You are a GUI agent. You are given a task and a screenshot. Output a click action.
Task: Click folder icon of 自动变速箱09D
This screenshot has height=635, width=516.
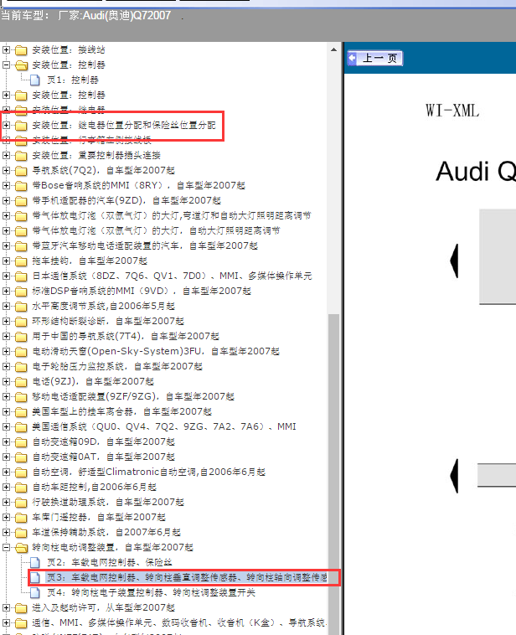coord(21,442)
